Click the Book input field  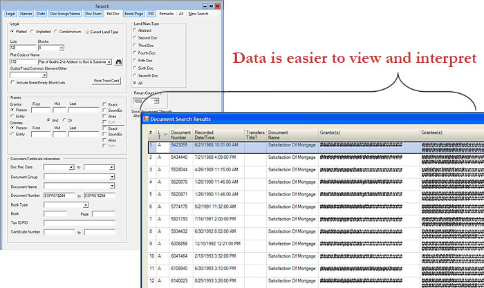point(55,213)
